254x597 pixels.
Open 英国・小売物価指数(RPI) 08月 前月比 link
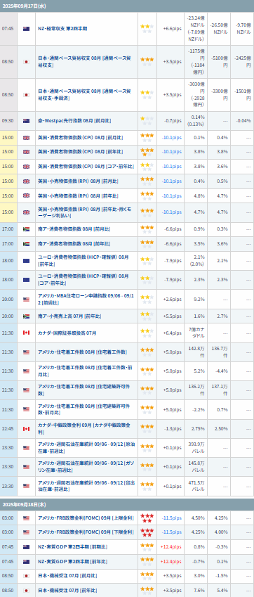click(x=78, y=181)
